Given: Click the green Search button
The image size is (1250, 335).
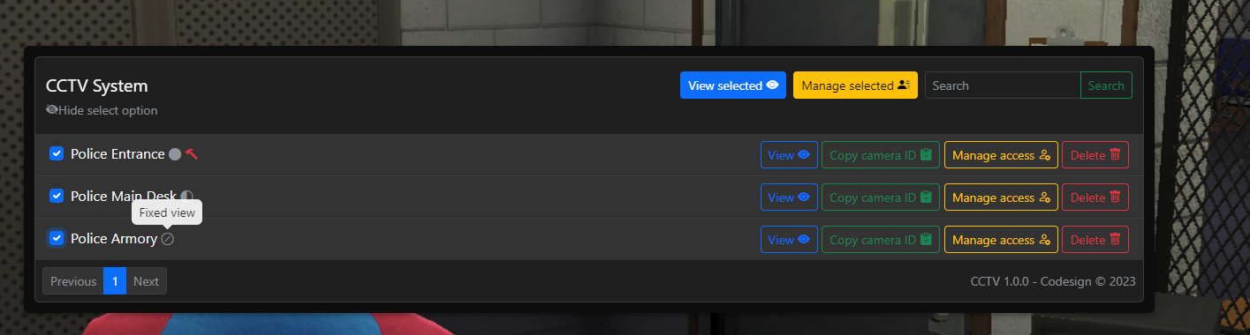Looking at the screenshot, I should pyautogui.click(x=1106, y=86).
